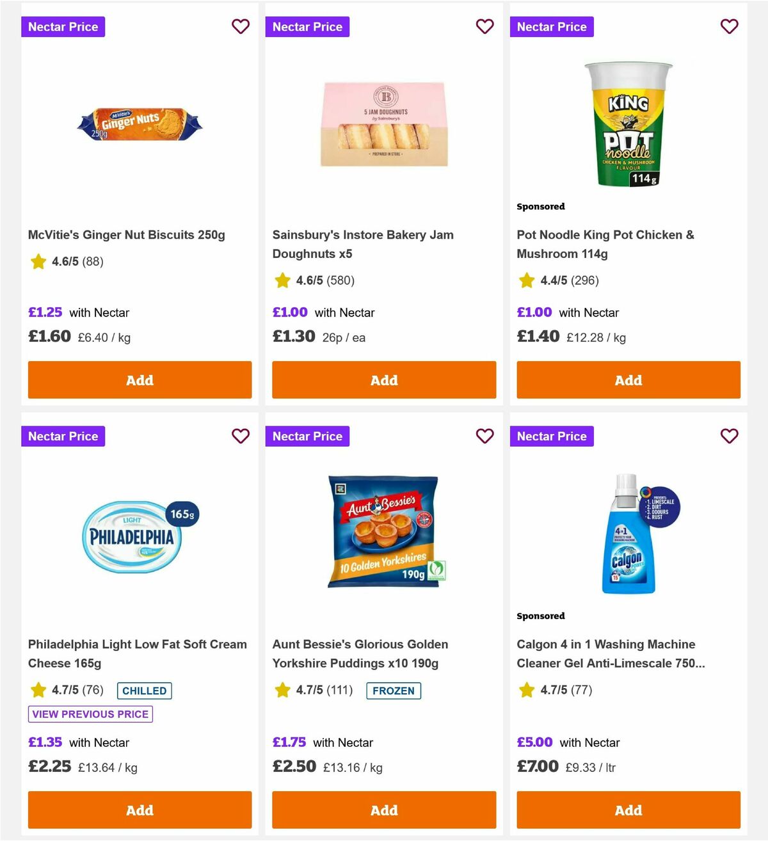Favourite the Pot Noodle King Pot product
Viewport: 768px width, 841px height.
pyautogui.click(x=730, y=26)
